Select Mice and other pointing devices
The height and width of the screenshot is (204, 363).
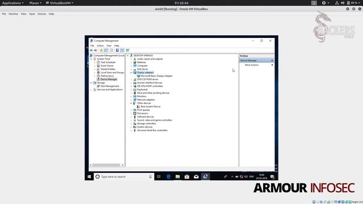[153, 93]
